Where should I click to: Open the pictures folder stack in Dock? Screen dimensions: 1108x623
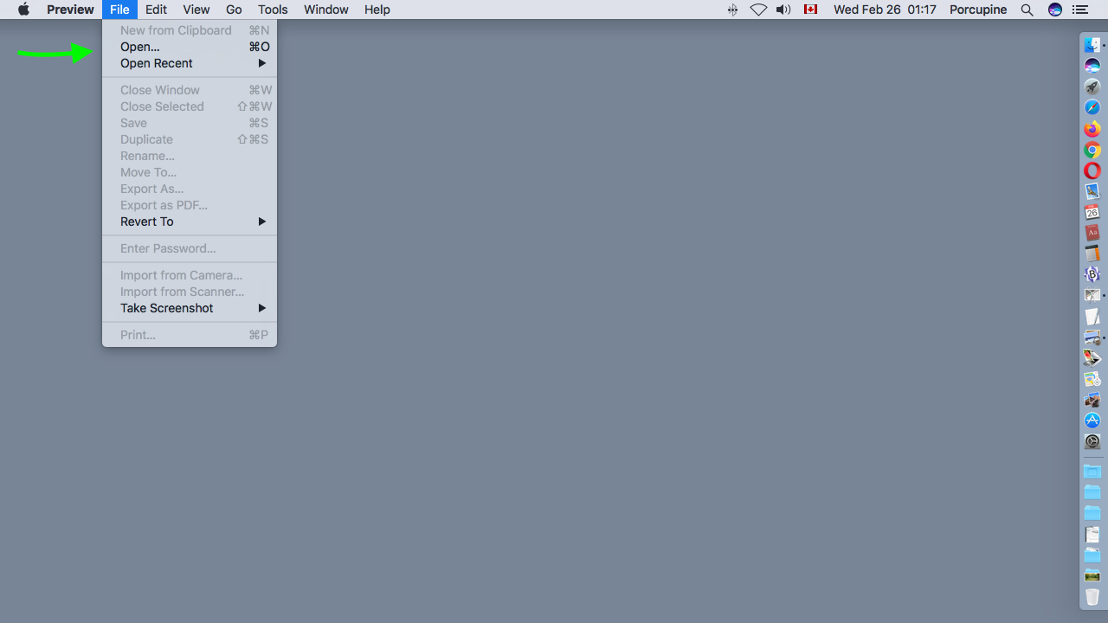tap(1092, 576)
